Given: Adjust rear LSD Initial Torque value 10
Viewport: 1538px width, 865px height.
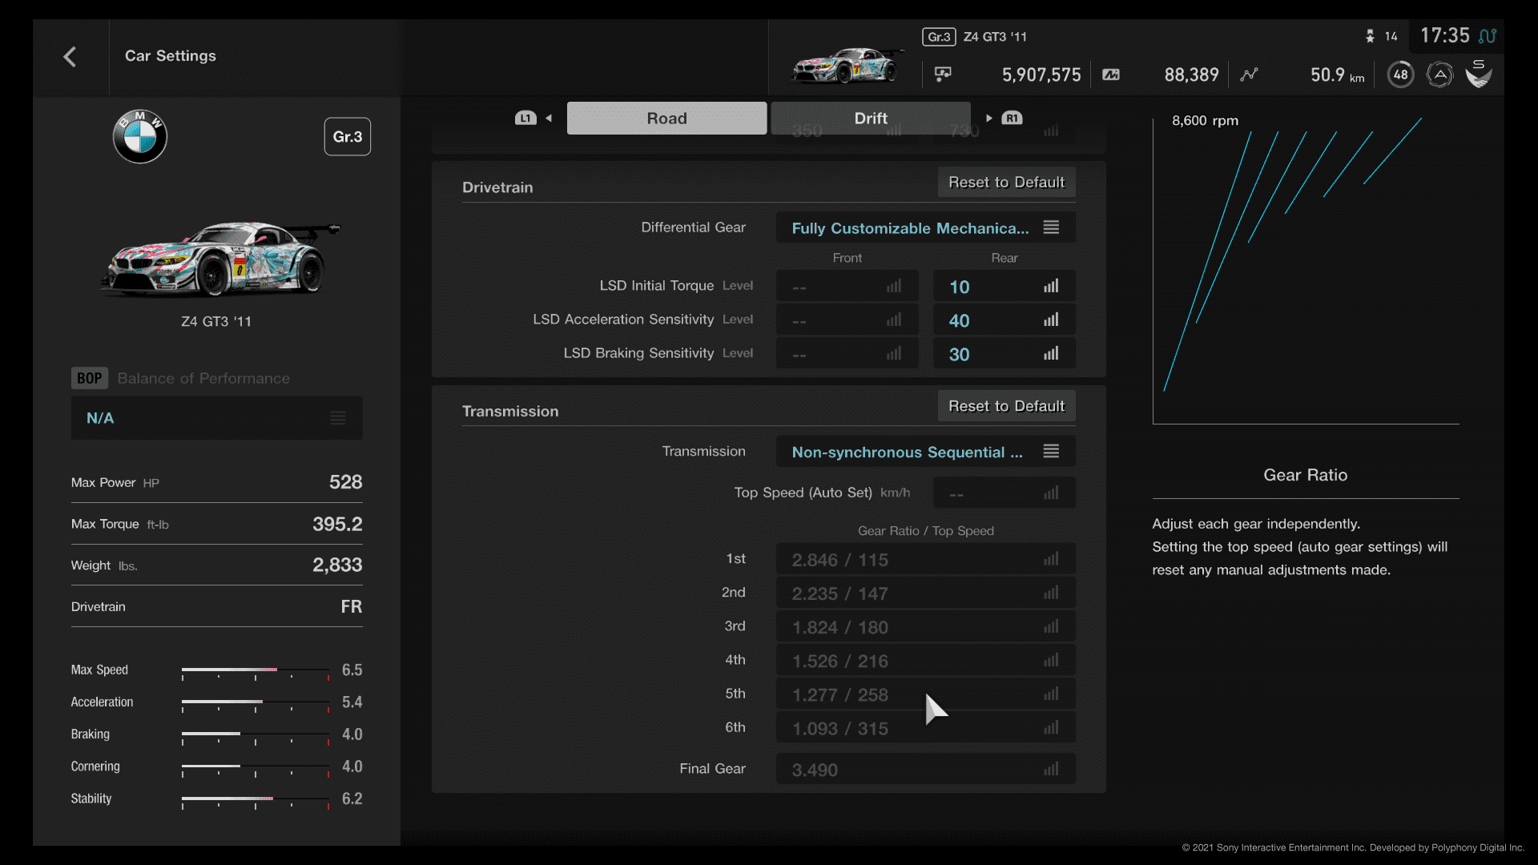Looking at the screenshot, I should [x=1004, y=286].
